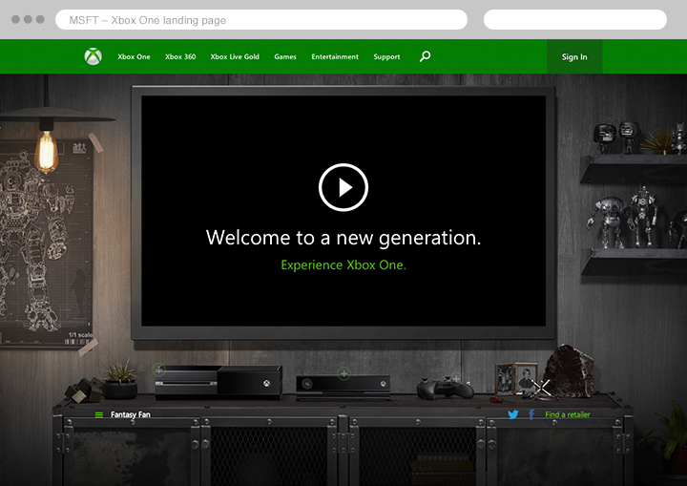Click the browser address bar field
Viewport: 687px width, 486px height.
(261, 20)
